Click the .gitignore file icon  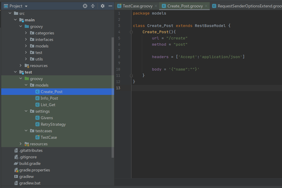(x=16, y=157)
